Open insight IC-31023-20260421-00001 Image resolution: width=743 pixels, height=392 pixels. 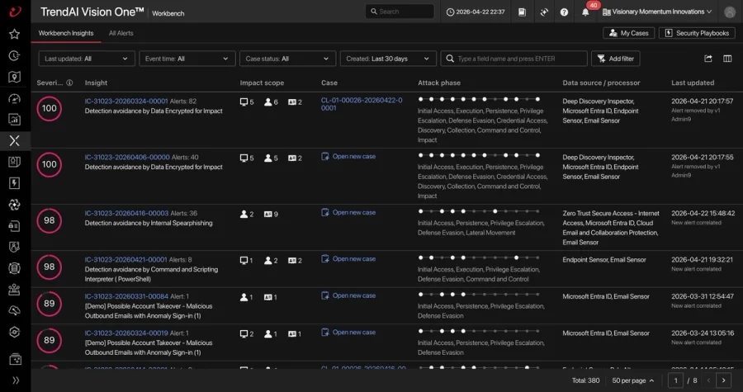tap(126, 260)
